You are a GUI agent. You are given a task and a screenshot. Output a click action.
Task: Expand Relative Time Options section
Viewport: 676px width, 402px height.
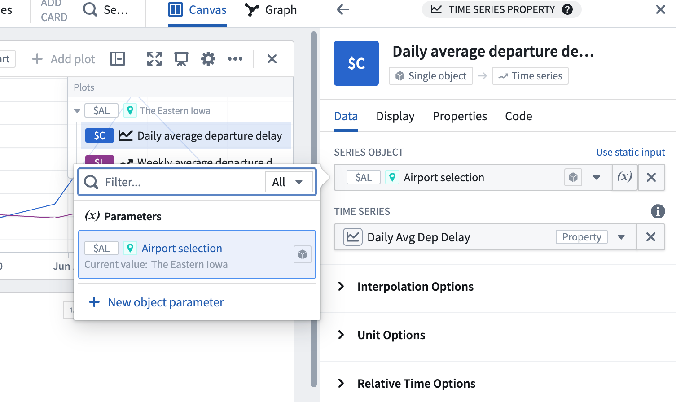(341, 383)
